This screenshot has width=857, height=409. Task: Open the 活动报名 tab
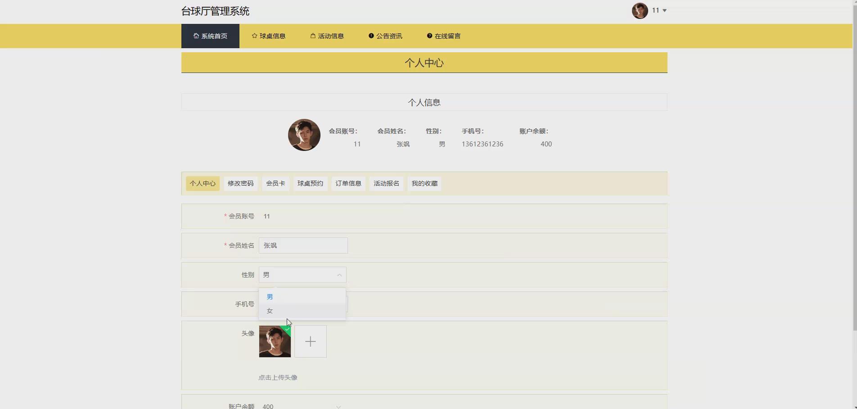(x=386, y=183)
